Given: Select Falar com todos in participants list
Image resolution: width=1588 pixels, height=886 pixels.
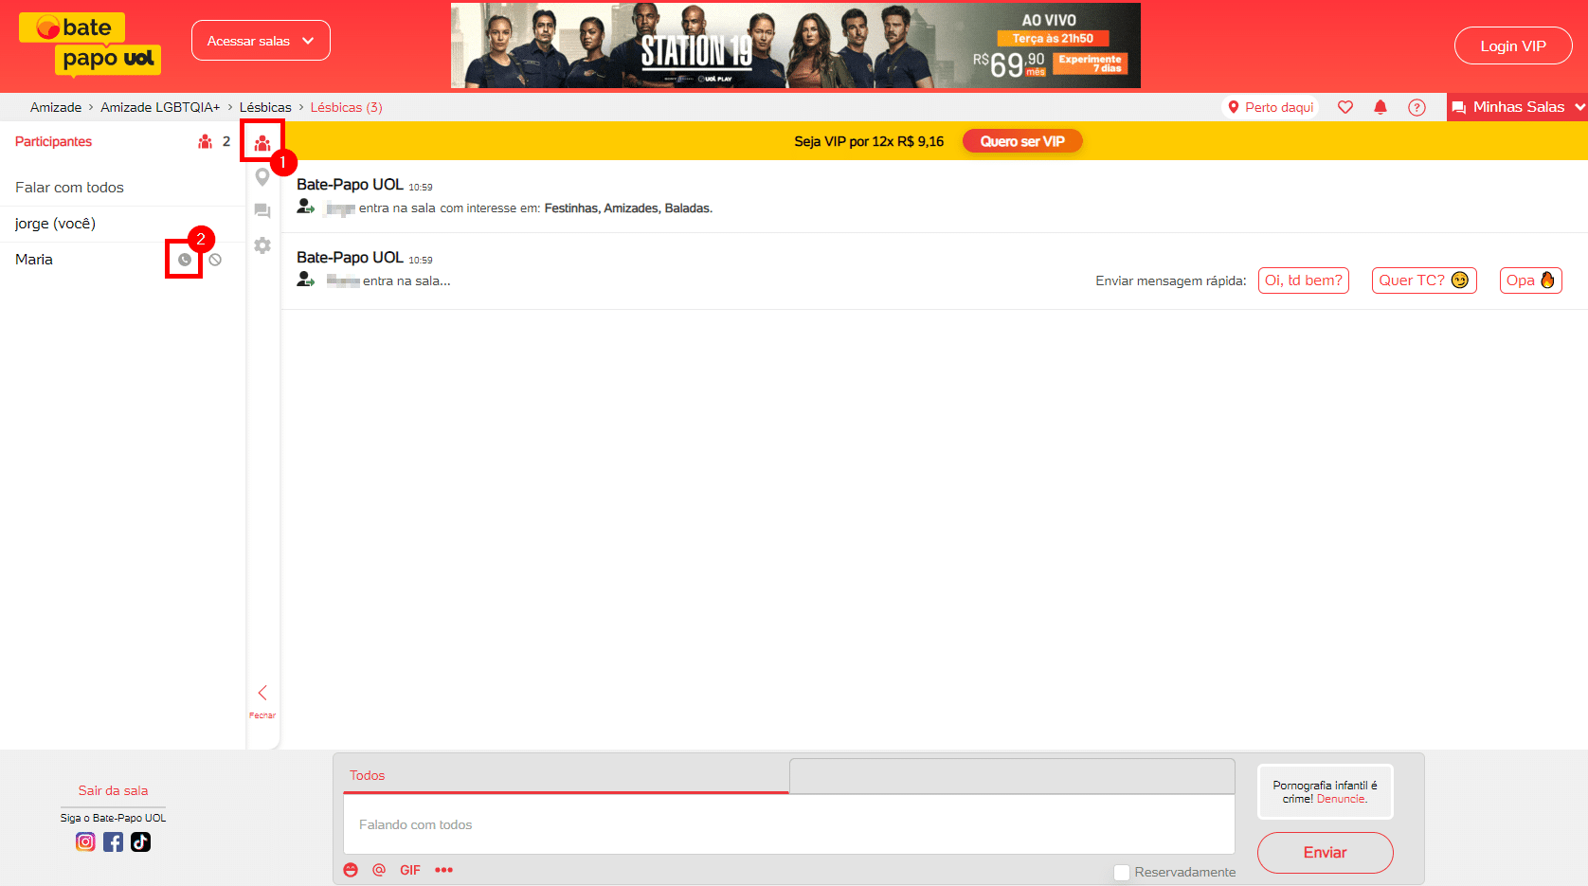Looking at the screenshot, I should [x=122, y=188].
